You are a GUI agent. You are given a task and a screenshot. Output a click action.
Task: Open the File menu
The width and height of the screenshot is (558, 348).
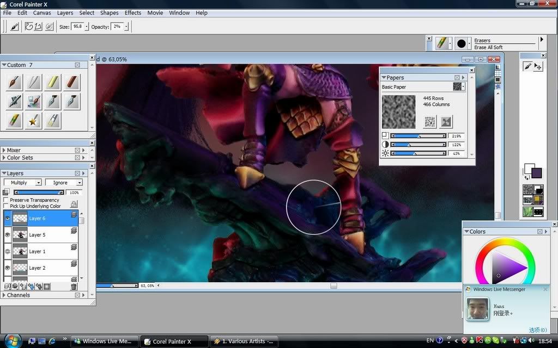[7, 13]
